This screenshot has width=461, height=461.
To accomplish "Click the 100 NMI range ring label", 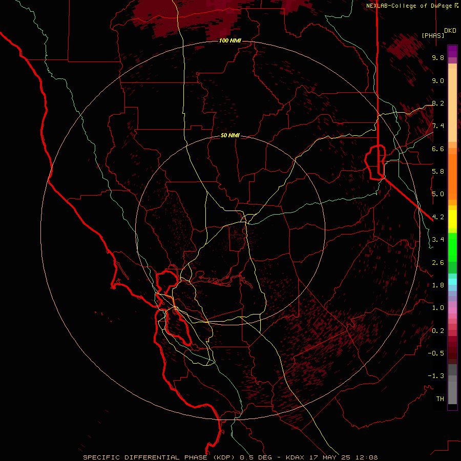I will pyautogui.click(x=230, y=40).
